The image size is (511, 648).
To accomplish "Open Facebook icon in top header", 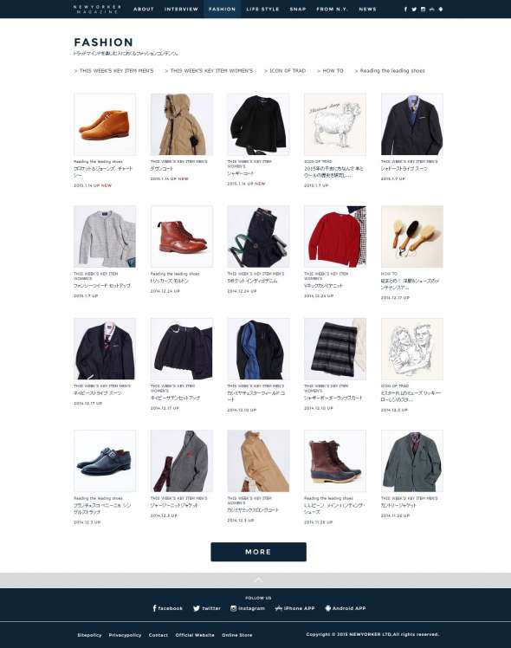I will click(x=405, y=9).
